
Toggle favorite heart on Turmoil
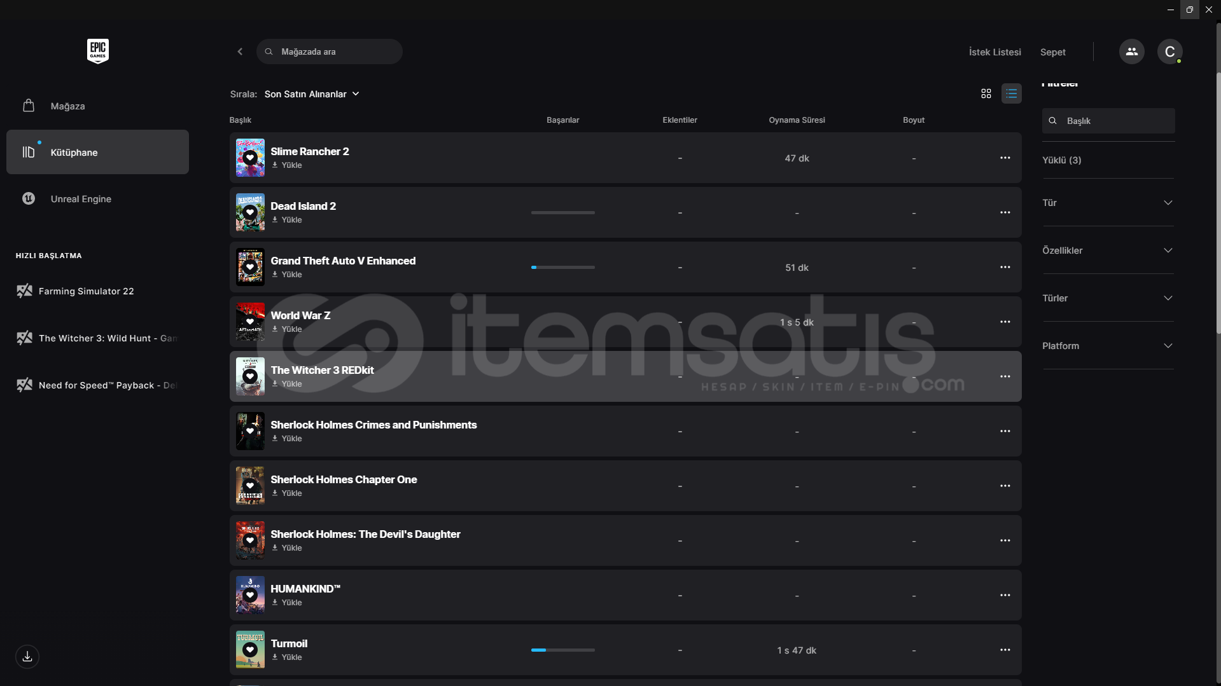(250, 650)
